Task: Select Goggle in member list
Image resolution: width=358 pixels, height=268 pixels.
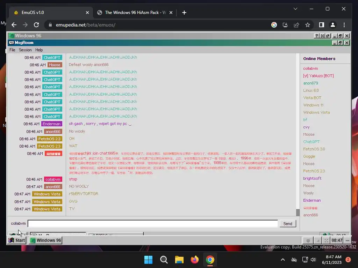Action: [309, 156]
